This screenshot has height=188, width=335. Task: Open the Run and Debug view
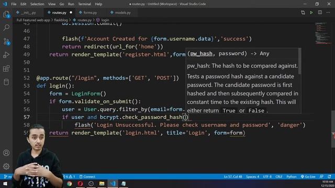pos(6,55)
